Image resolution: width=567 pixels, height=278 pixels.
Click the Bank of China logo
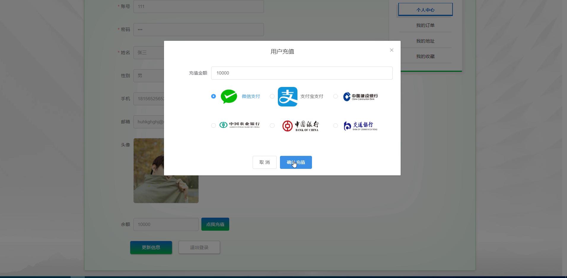pyautogui.click(x=300, y=126)
